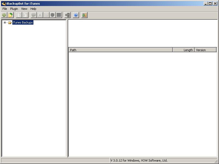Click the open folder toolbar icon
Screen dimensions: 219x164
10,15
